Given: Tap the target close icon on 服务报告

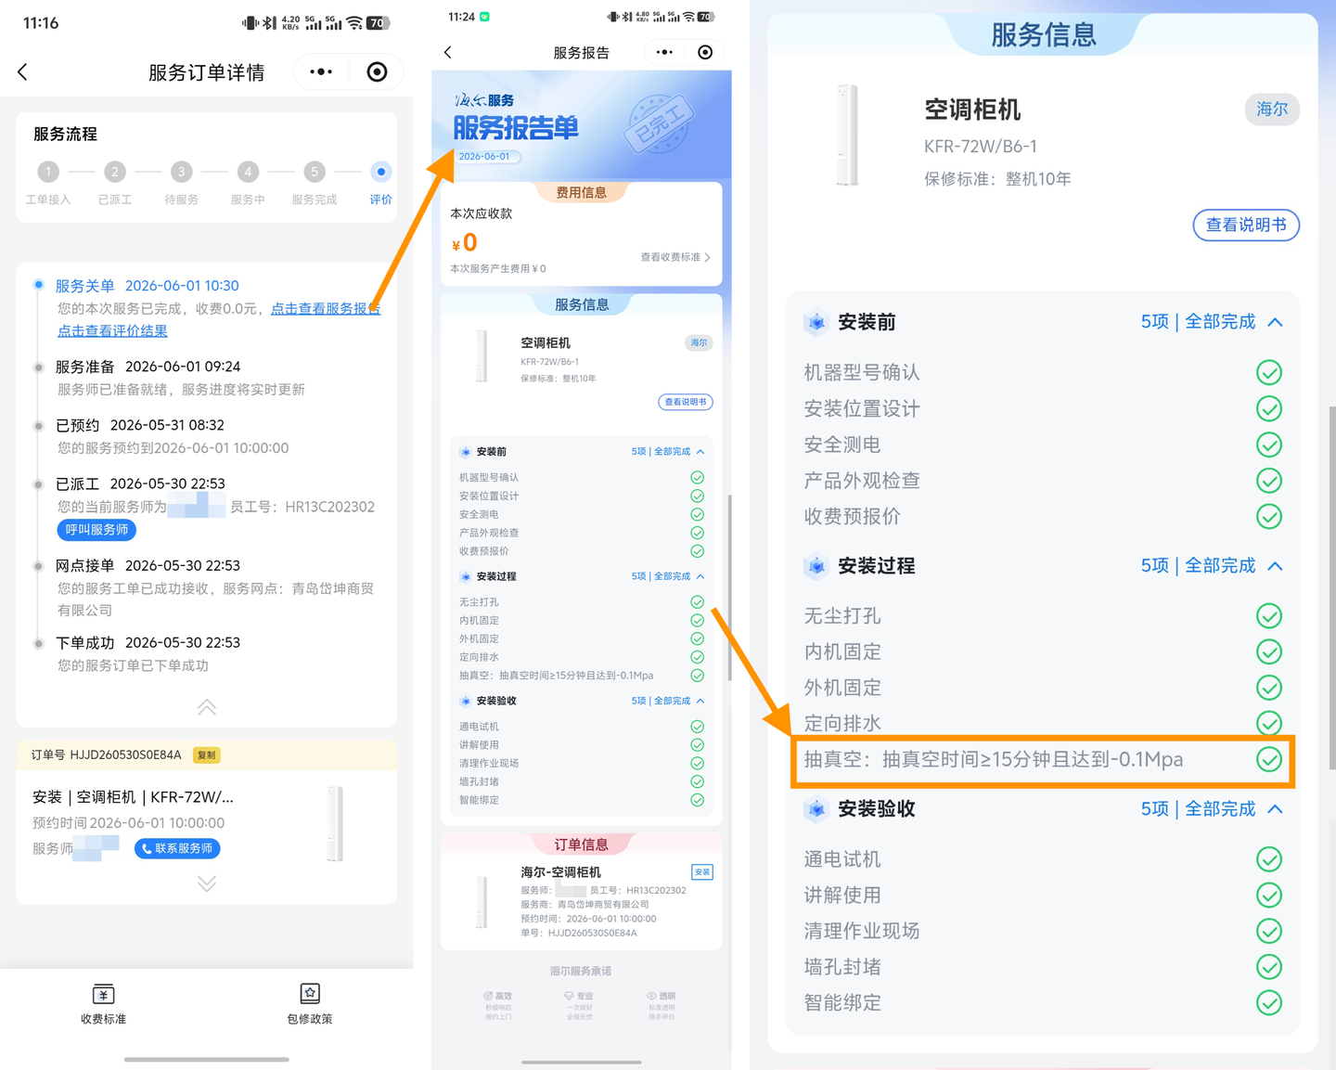Looking at the screenshot, I should tap(705, 52).
